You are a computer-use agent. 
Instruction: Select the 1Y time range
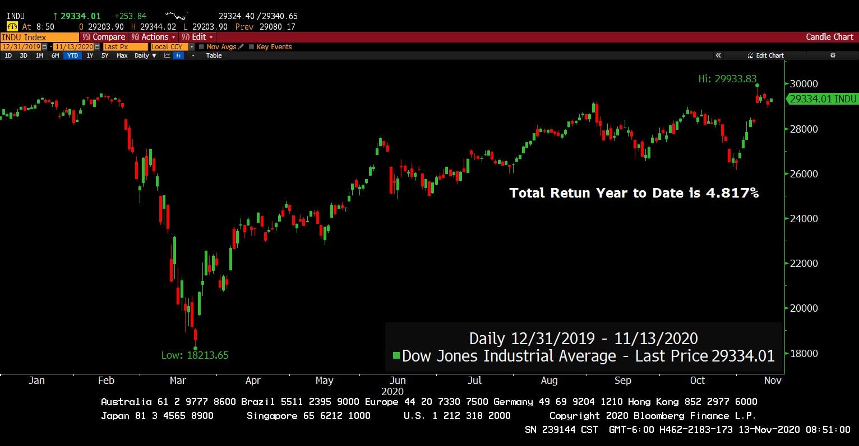pyautogui.click(x=90, y=55)
